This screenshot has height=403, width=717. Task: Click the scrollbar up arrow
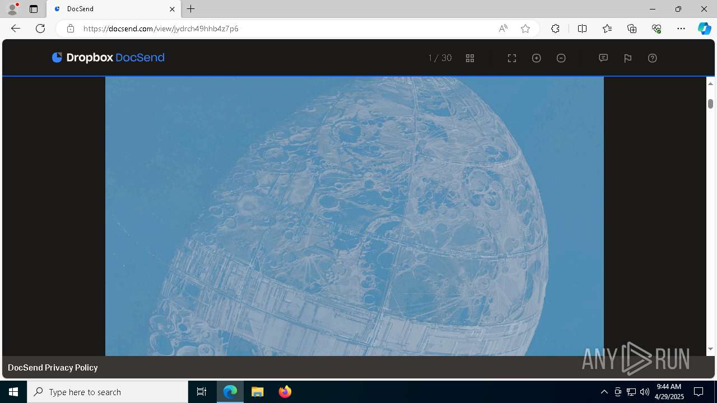pos(710,83)
